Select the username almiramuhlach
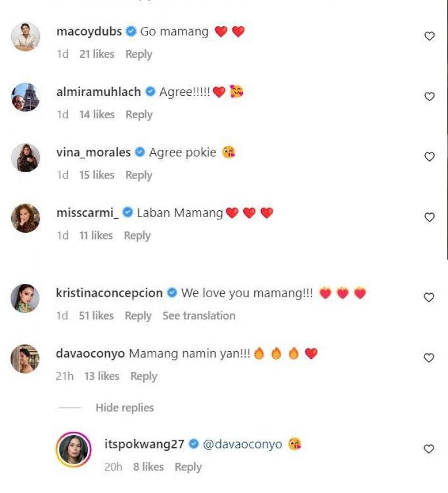This screenshot has height=493, width=448. [98, 91]
